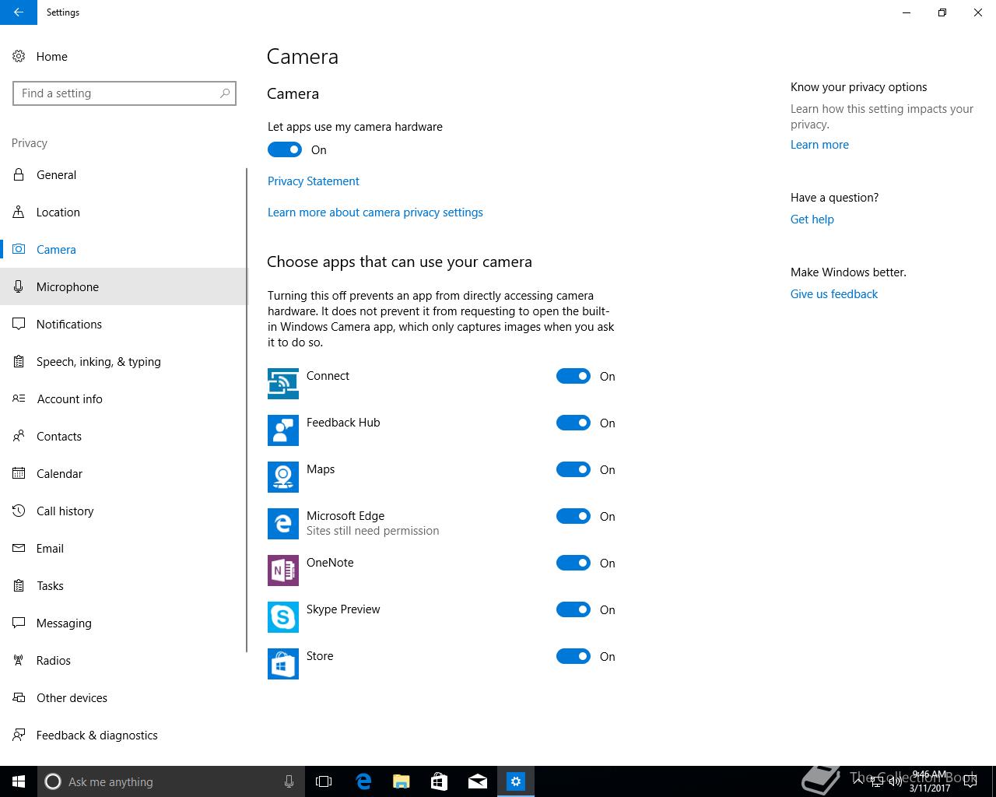Click the Microsoft Edge app icon in list
The image size is (996, 797).
pyautogui.click(x=283, y=524)
